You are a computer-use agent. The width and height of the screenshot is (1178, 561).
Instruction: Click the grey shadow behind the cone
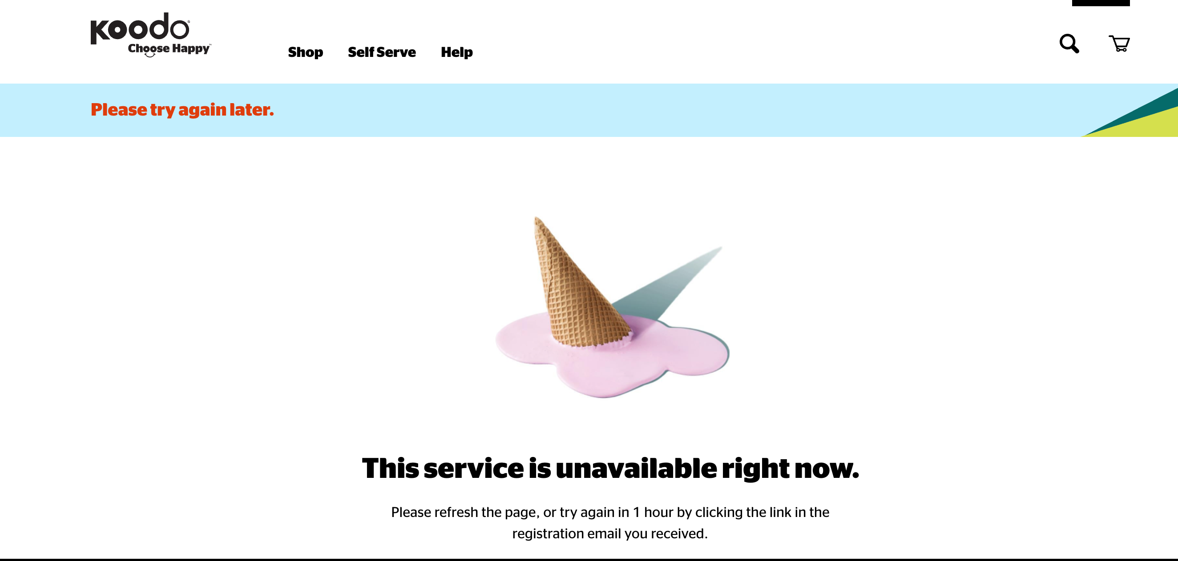[672, 283]
